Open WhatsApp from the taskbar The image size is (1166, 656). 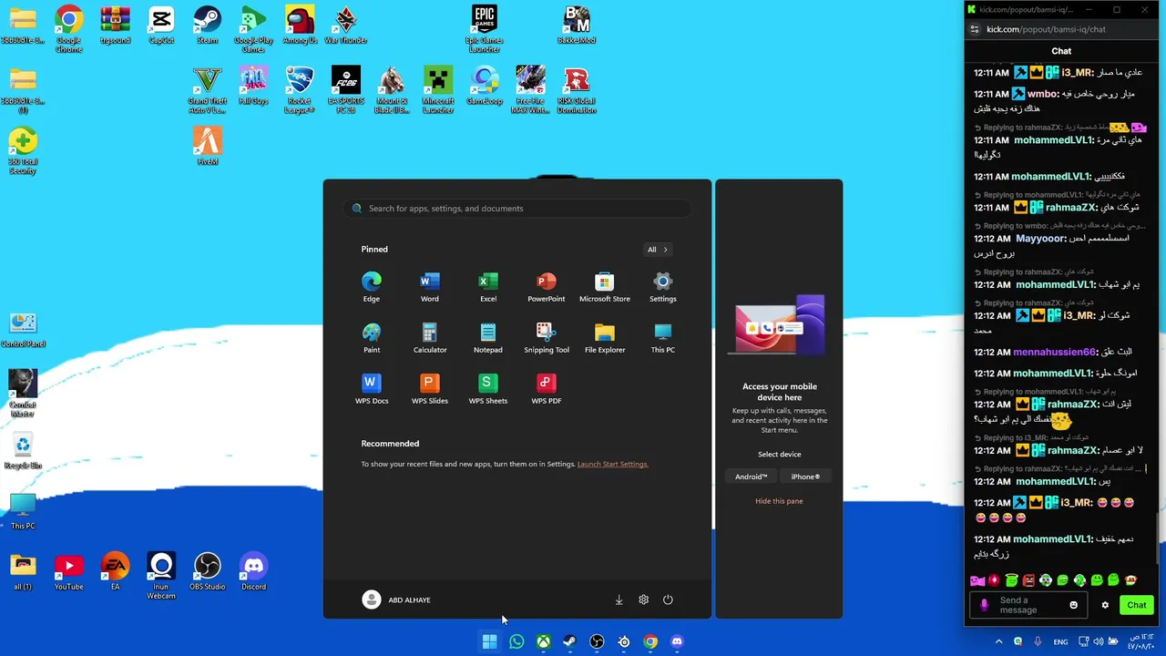(x=517, y=641)
